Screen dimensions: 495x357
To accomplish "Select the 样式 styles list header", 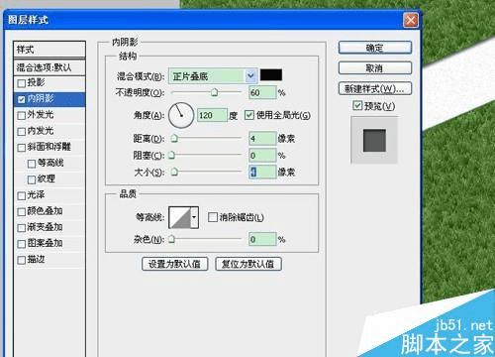I will (49, 50).
